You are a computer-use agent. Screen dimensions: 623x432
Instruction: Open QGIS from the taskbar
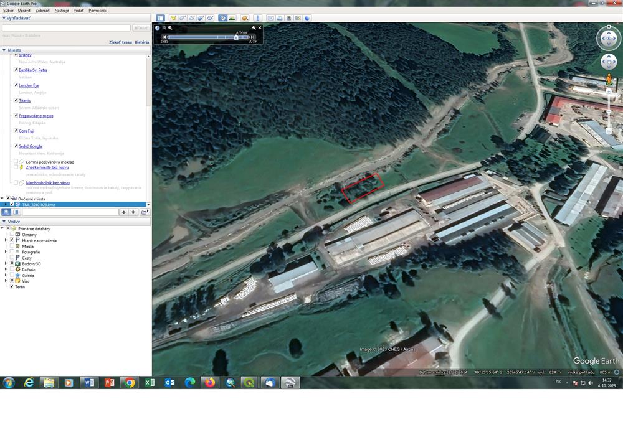249,383
